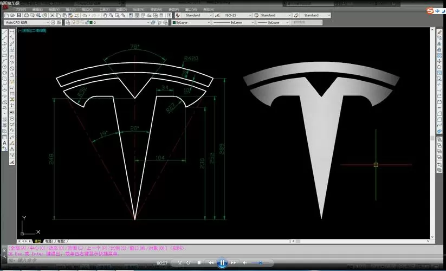Open the 文件(F) menu
This screenshot has width=446, height=271.
click(x=21, y=10)
